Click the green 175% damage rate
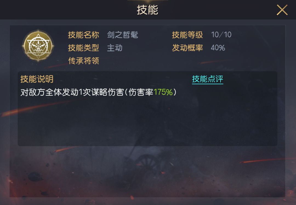Image resolution: width=296 pixels, height=205 pixels. pyautogui.click(x=163, y=92)
